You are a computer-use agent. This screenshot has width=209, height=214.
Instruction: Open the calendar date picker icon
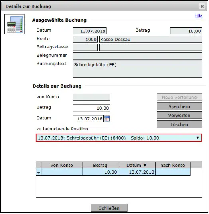click(x=107, y=119)
